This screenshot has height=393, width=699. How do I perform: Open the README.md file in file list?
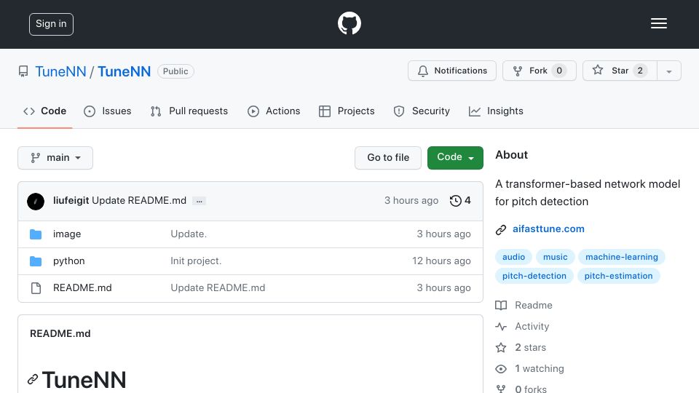[82, 288]
